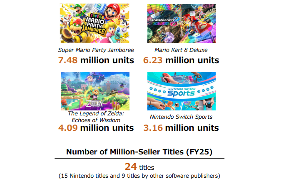The image size is (296, 181).
Task: Click the Number of Million-Seller Titles heading
Action: [x=139, y=152]
